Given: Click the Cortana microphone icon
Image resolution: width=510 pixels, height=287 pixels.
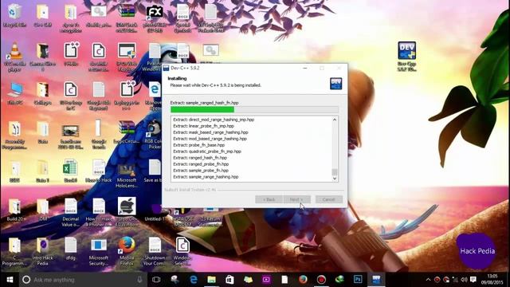Looking at the screenshot, I should coord(139,280).
